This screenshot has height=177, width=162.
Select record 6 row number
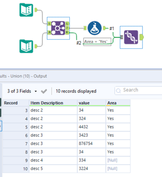pyautogui.click(x=16, y=135)
